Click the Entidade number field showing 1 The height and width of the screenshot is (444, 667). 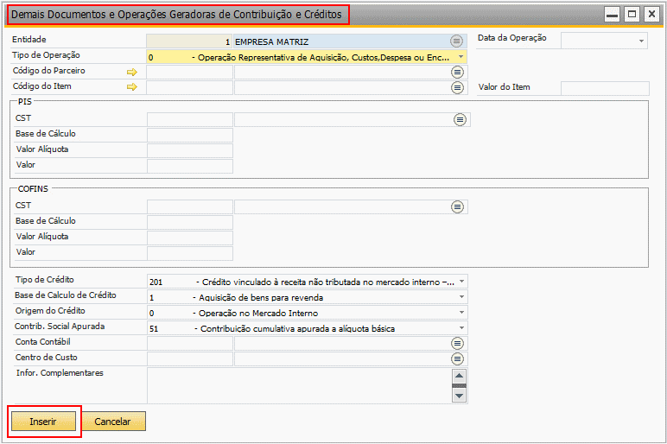189,41
